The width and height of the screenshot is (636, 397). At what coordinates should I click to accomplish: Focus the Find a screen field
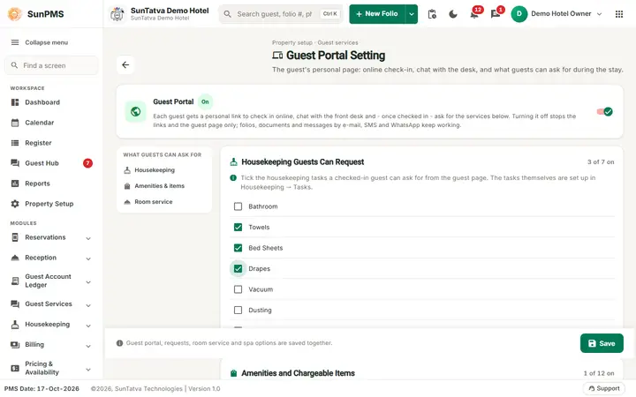(51, 65)
